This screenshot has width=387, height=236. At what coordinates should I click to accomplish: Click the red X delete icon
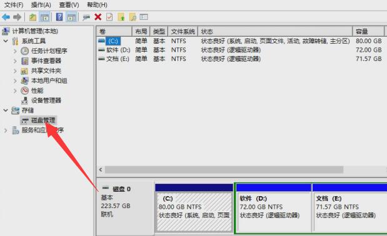pyautogui.click(x=98, y=17)
